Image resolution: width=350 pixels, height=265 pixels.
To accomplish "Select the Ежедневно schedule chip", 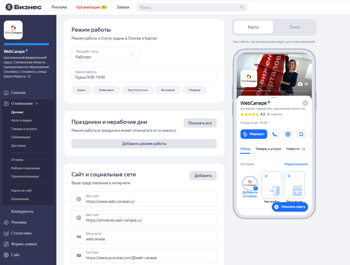I will [107, 90].
